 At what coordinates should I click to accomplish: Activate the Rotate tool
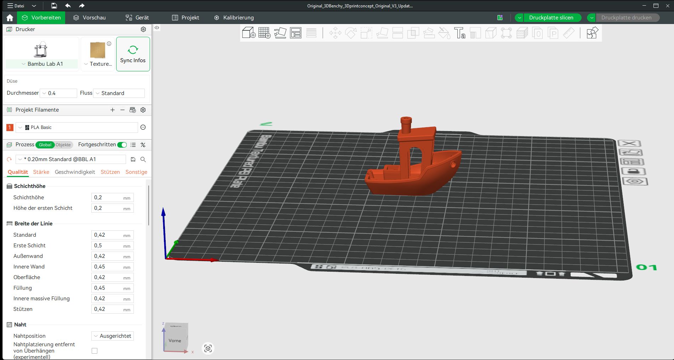click(350, 33)
